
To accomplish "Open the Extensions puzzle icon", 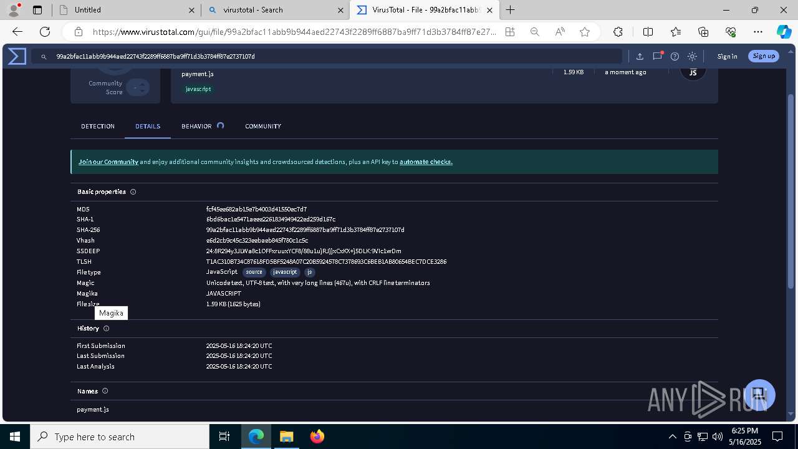I will coord(618,32).
